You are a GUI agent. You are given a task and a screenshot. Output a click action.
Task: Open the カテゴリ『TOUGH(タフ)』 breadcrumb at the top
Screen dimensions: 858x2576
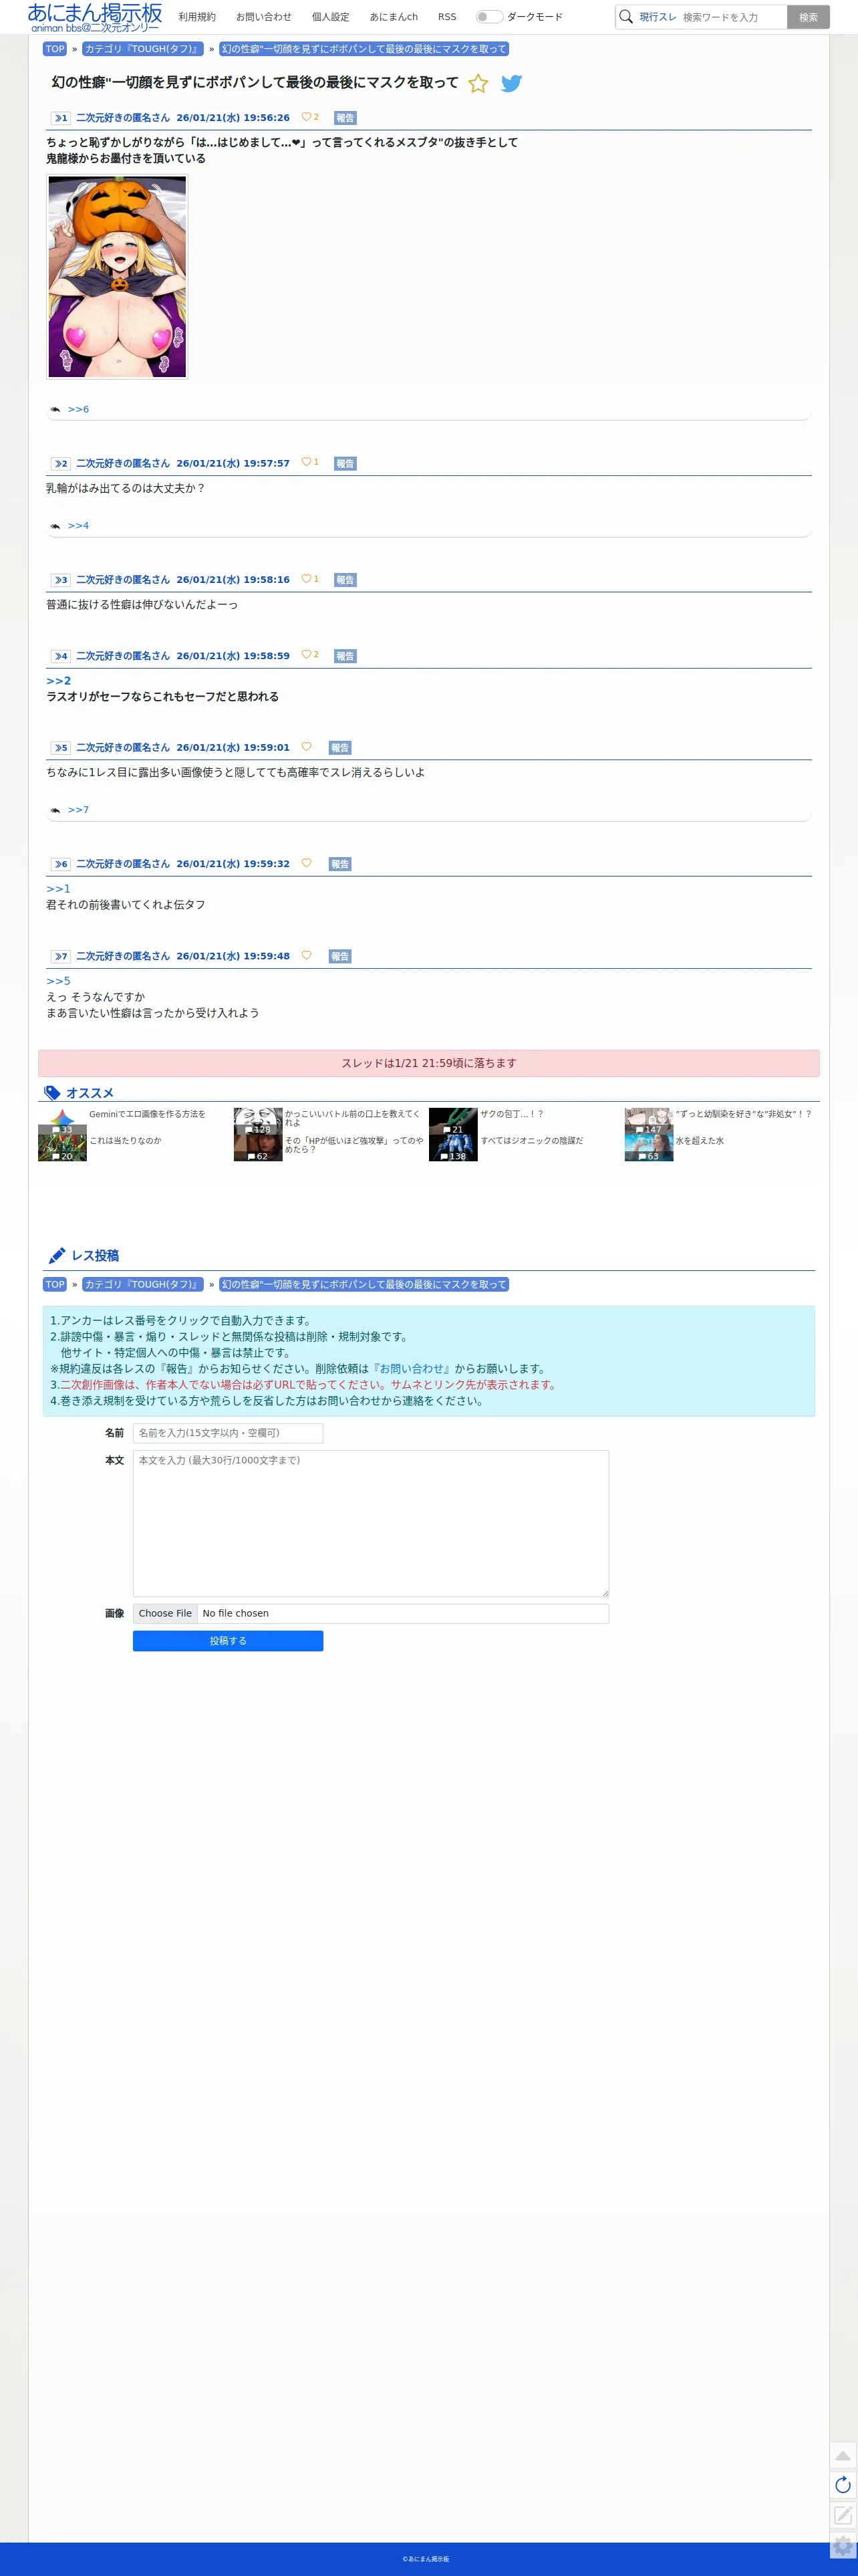[x=142, y=49]
